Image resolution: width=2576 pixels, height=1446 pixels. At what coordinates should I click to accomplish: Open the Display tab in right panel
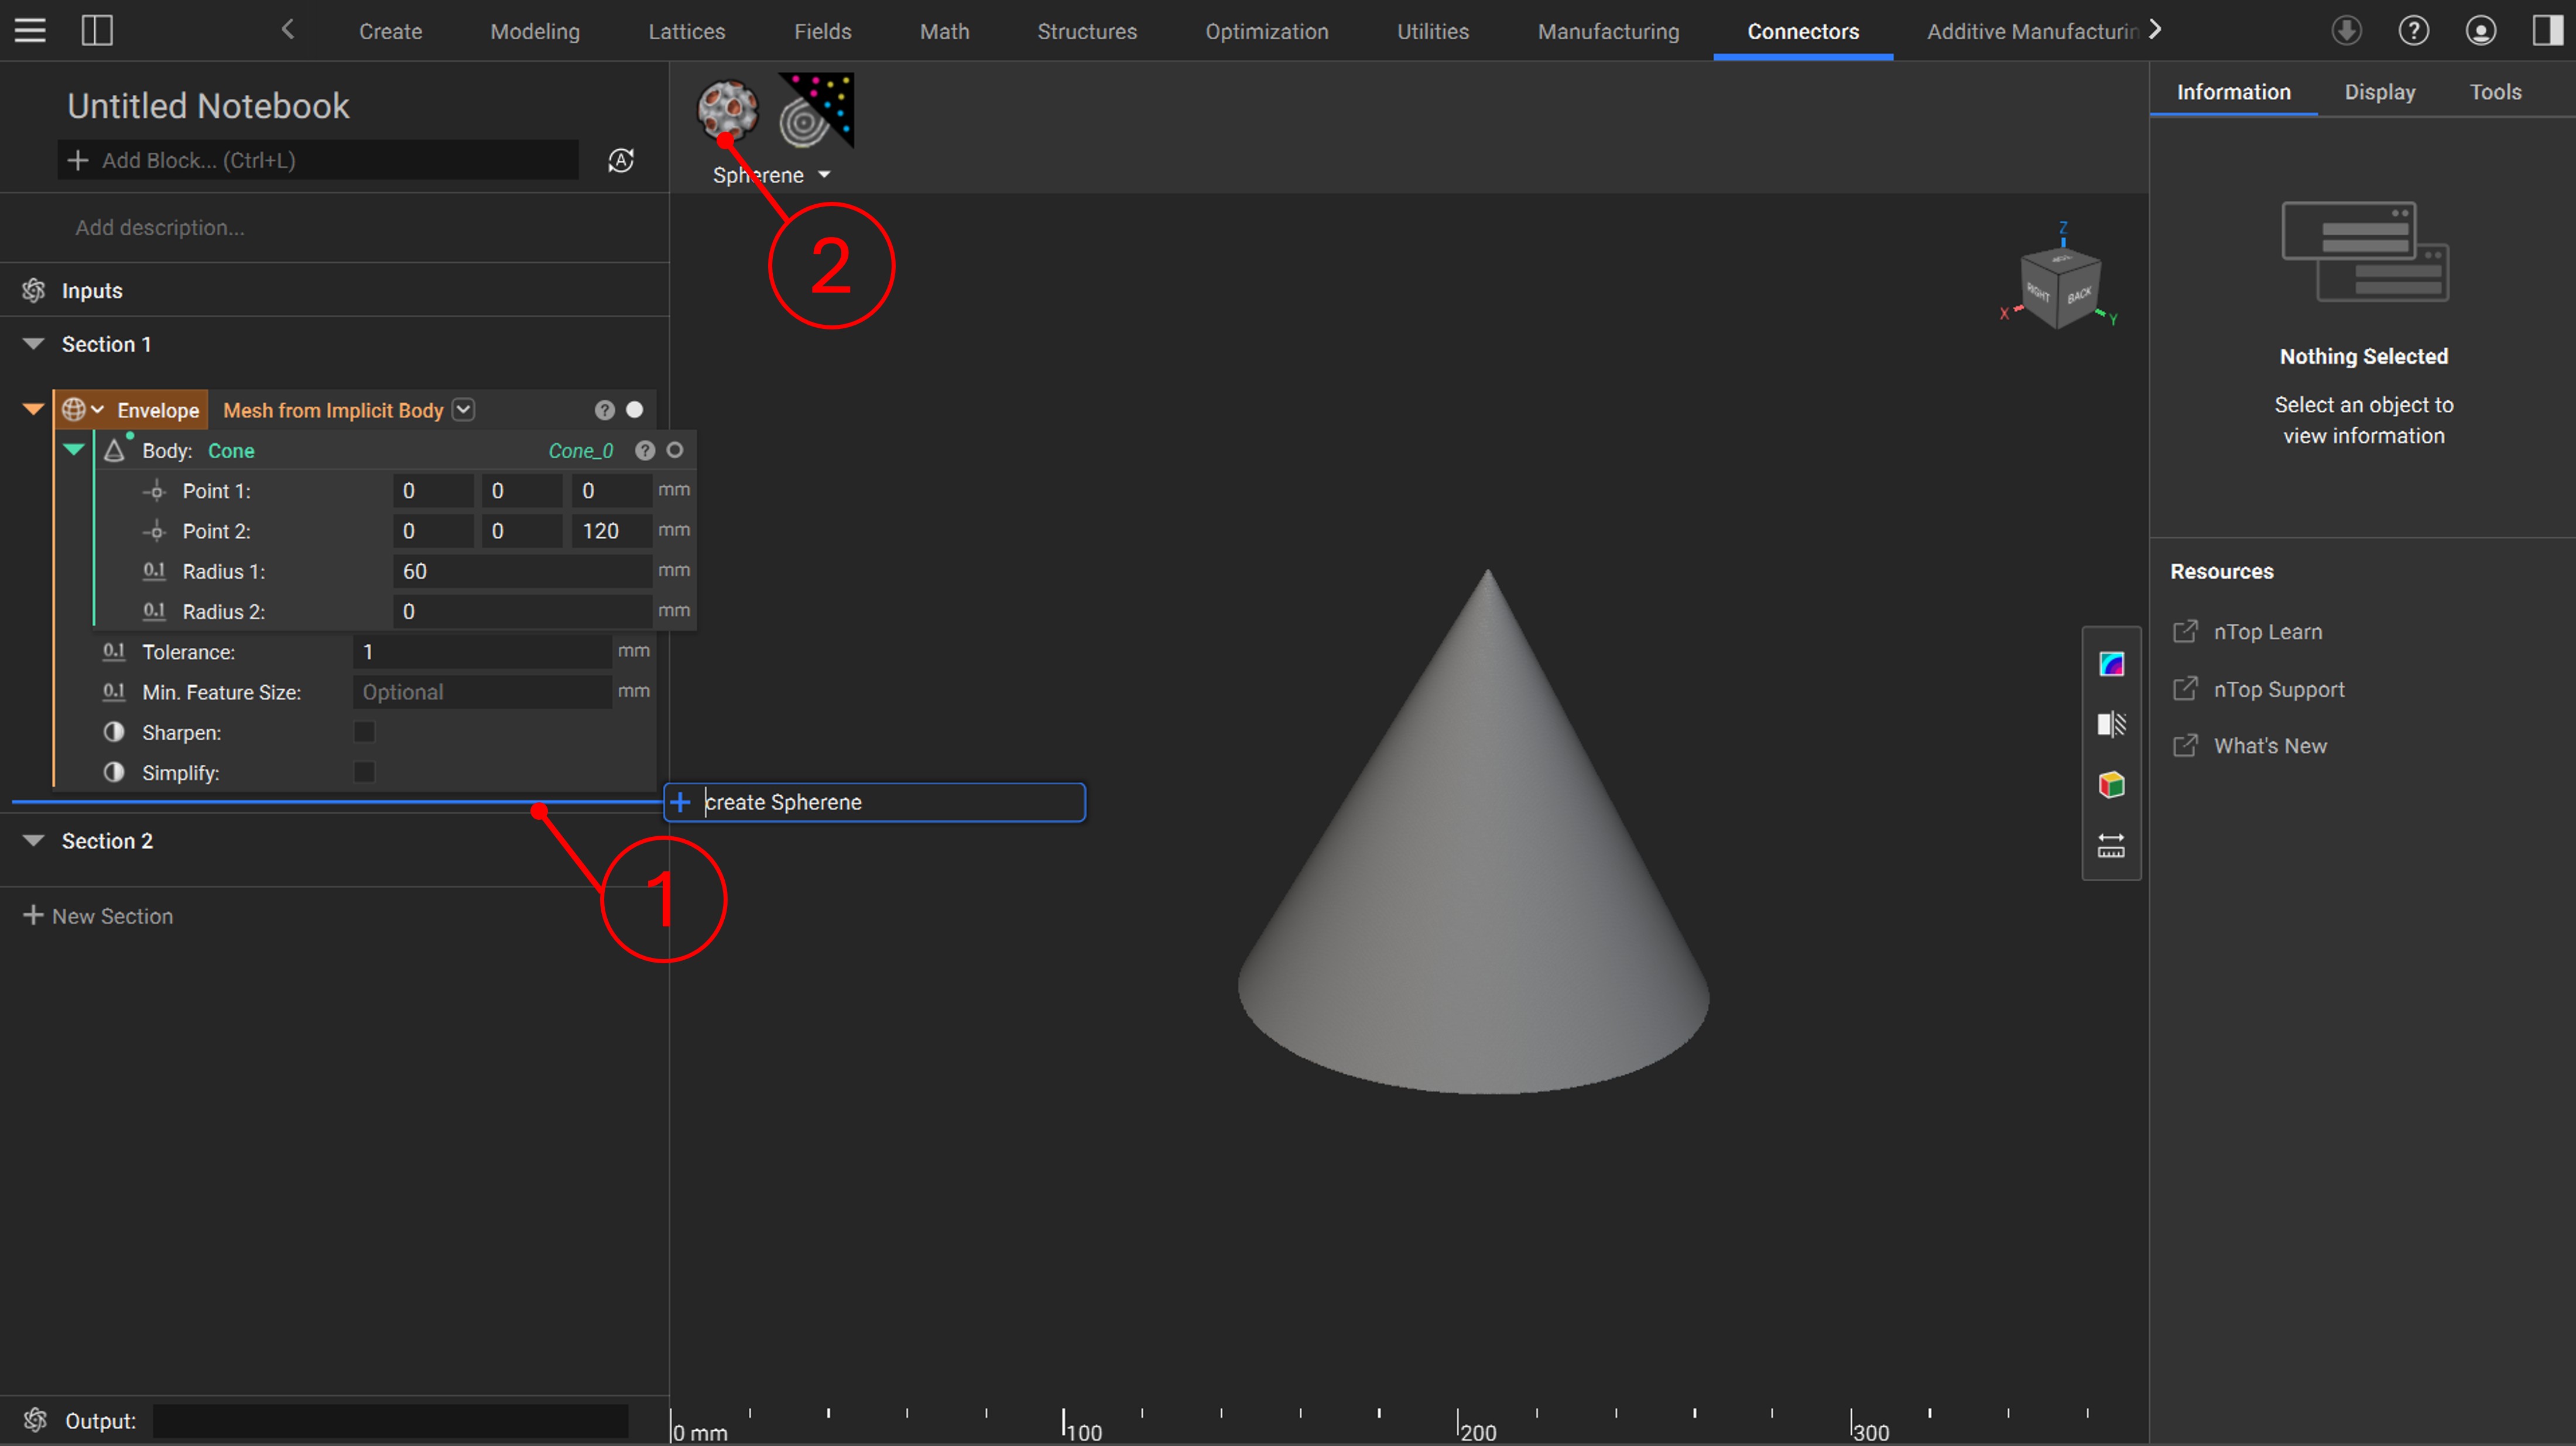(2379, 92)
